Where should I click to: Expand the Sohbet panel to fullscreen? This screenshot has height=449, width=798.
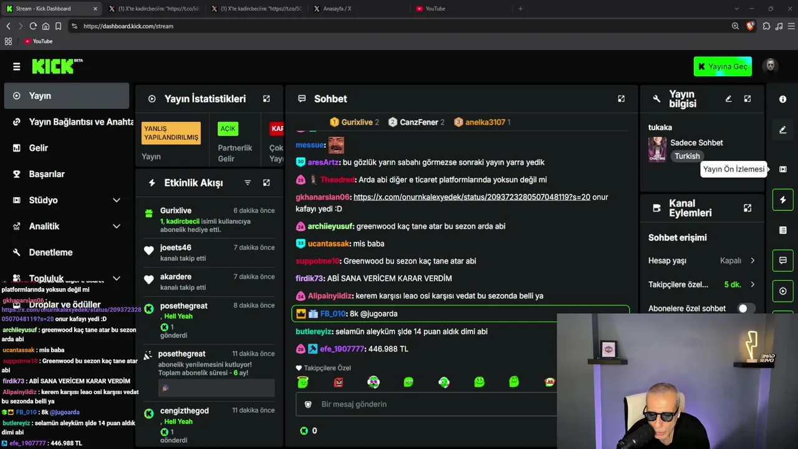coord(621,99)
